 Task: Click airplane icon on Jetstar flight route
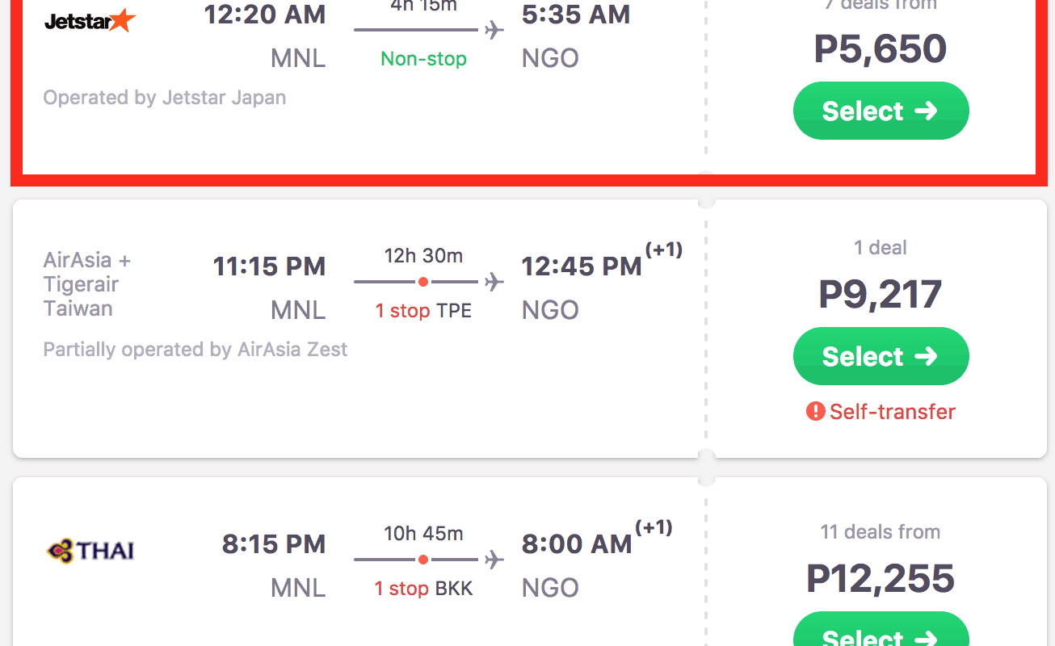click(494, 31)
